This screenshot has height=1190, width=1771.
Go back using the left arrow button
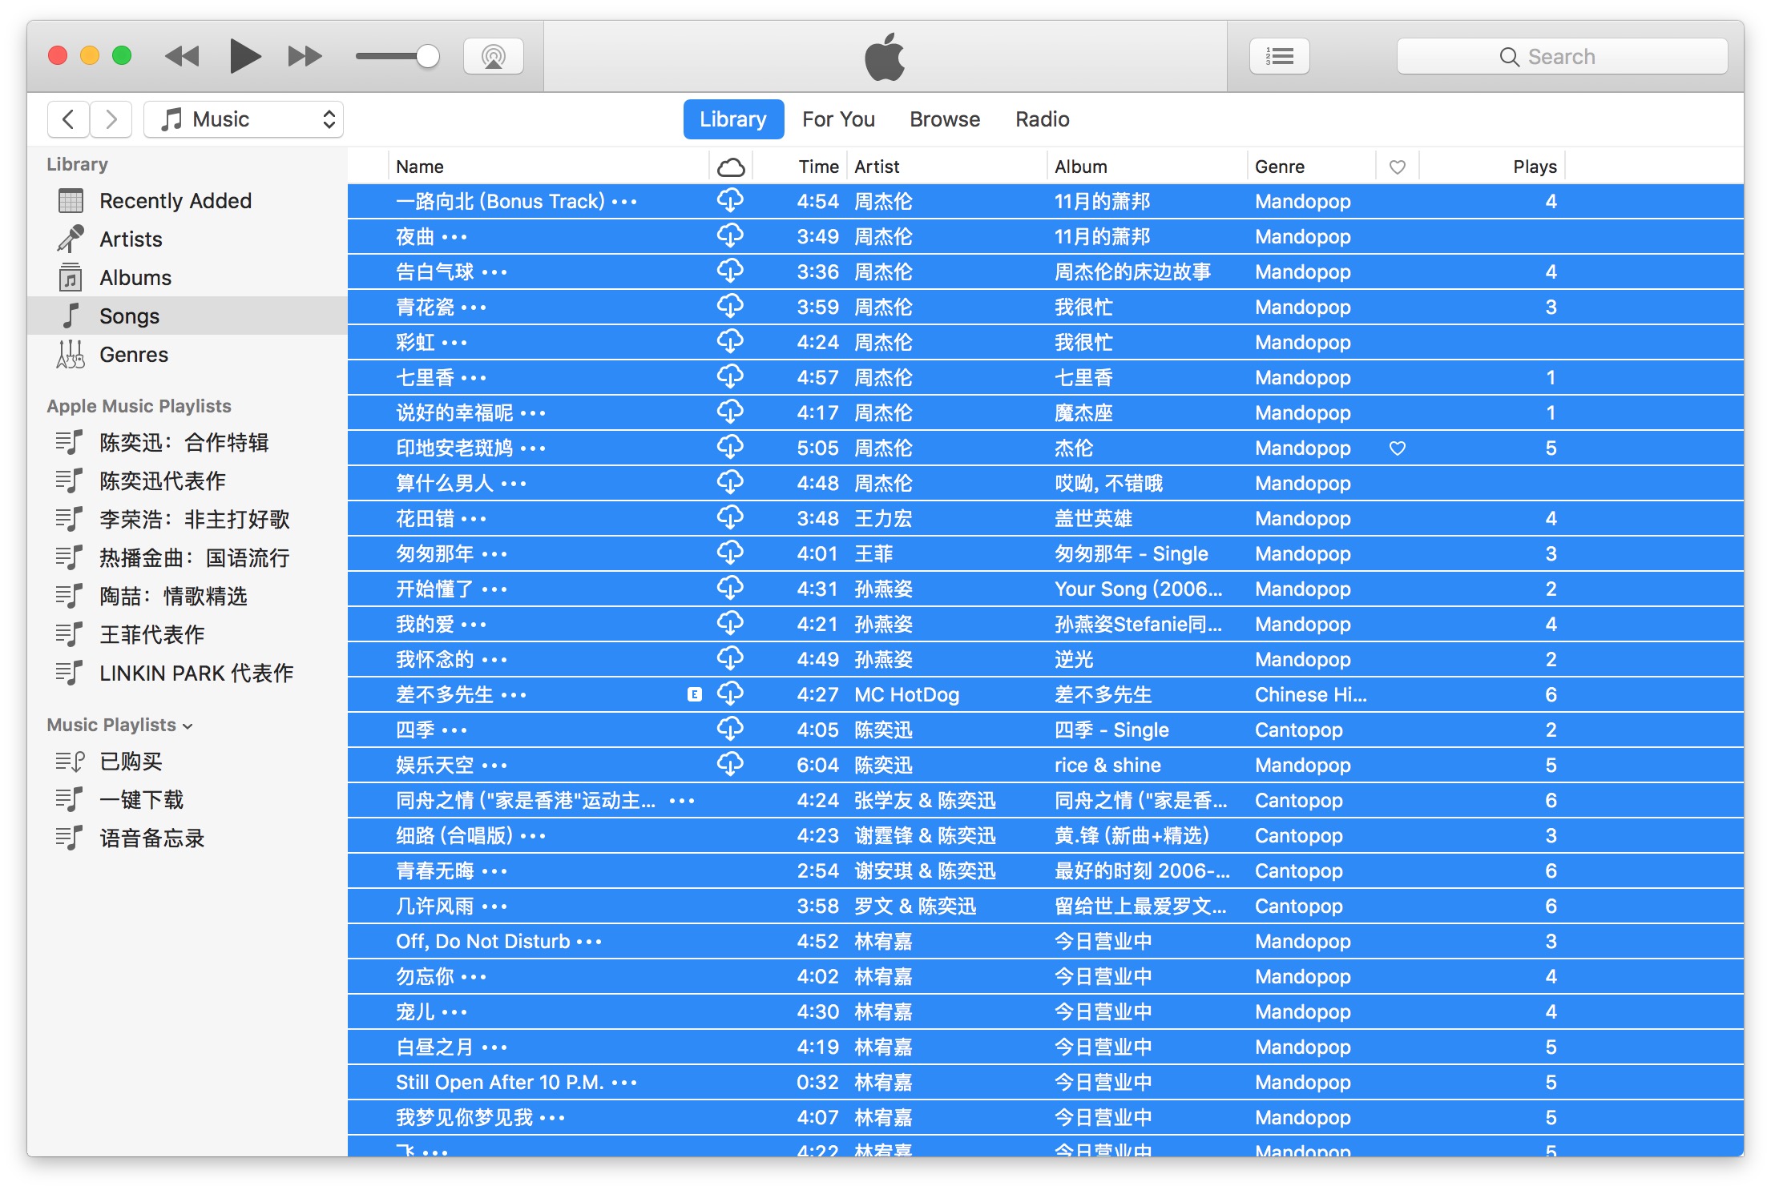tap(68, 119)
